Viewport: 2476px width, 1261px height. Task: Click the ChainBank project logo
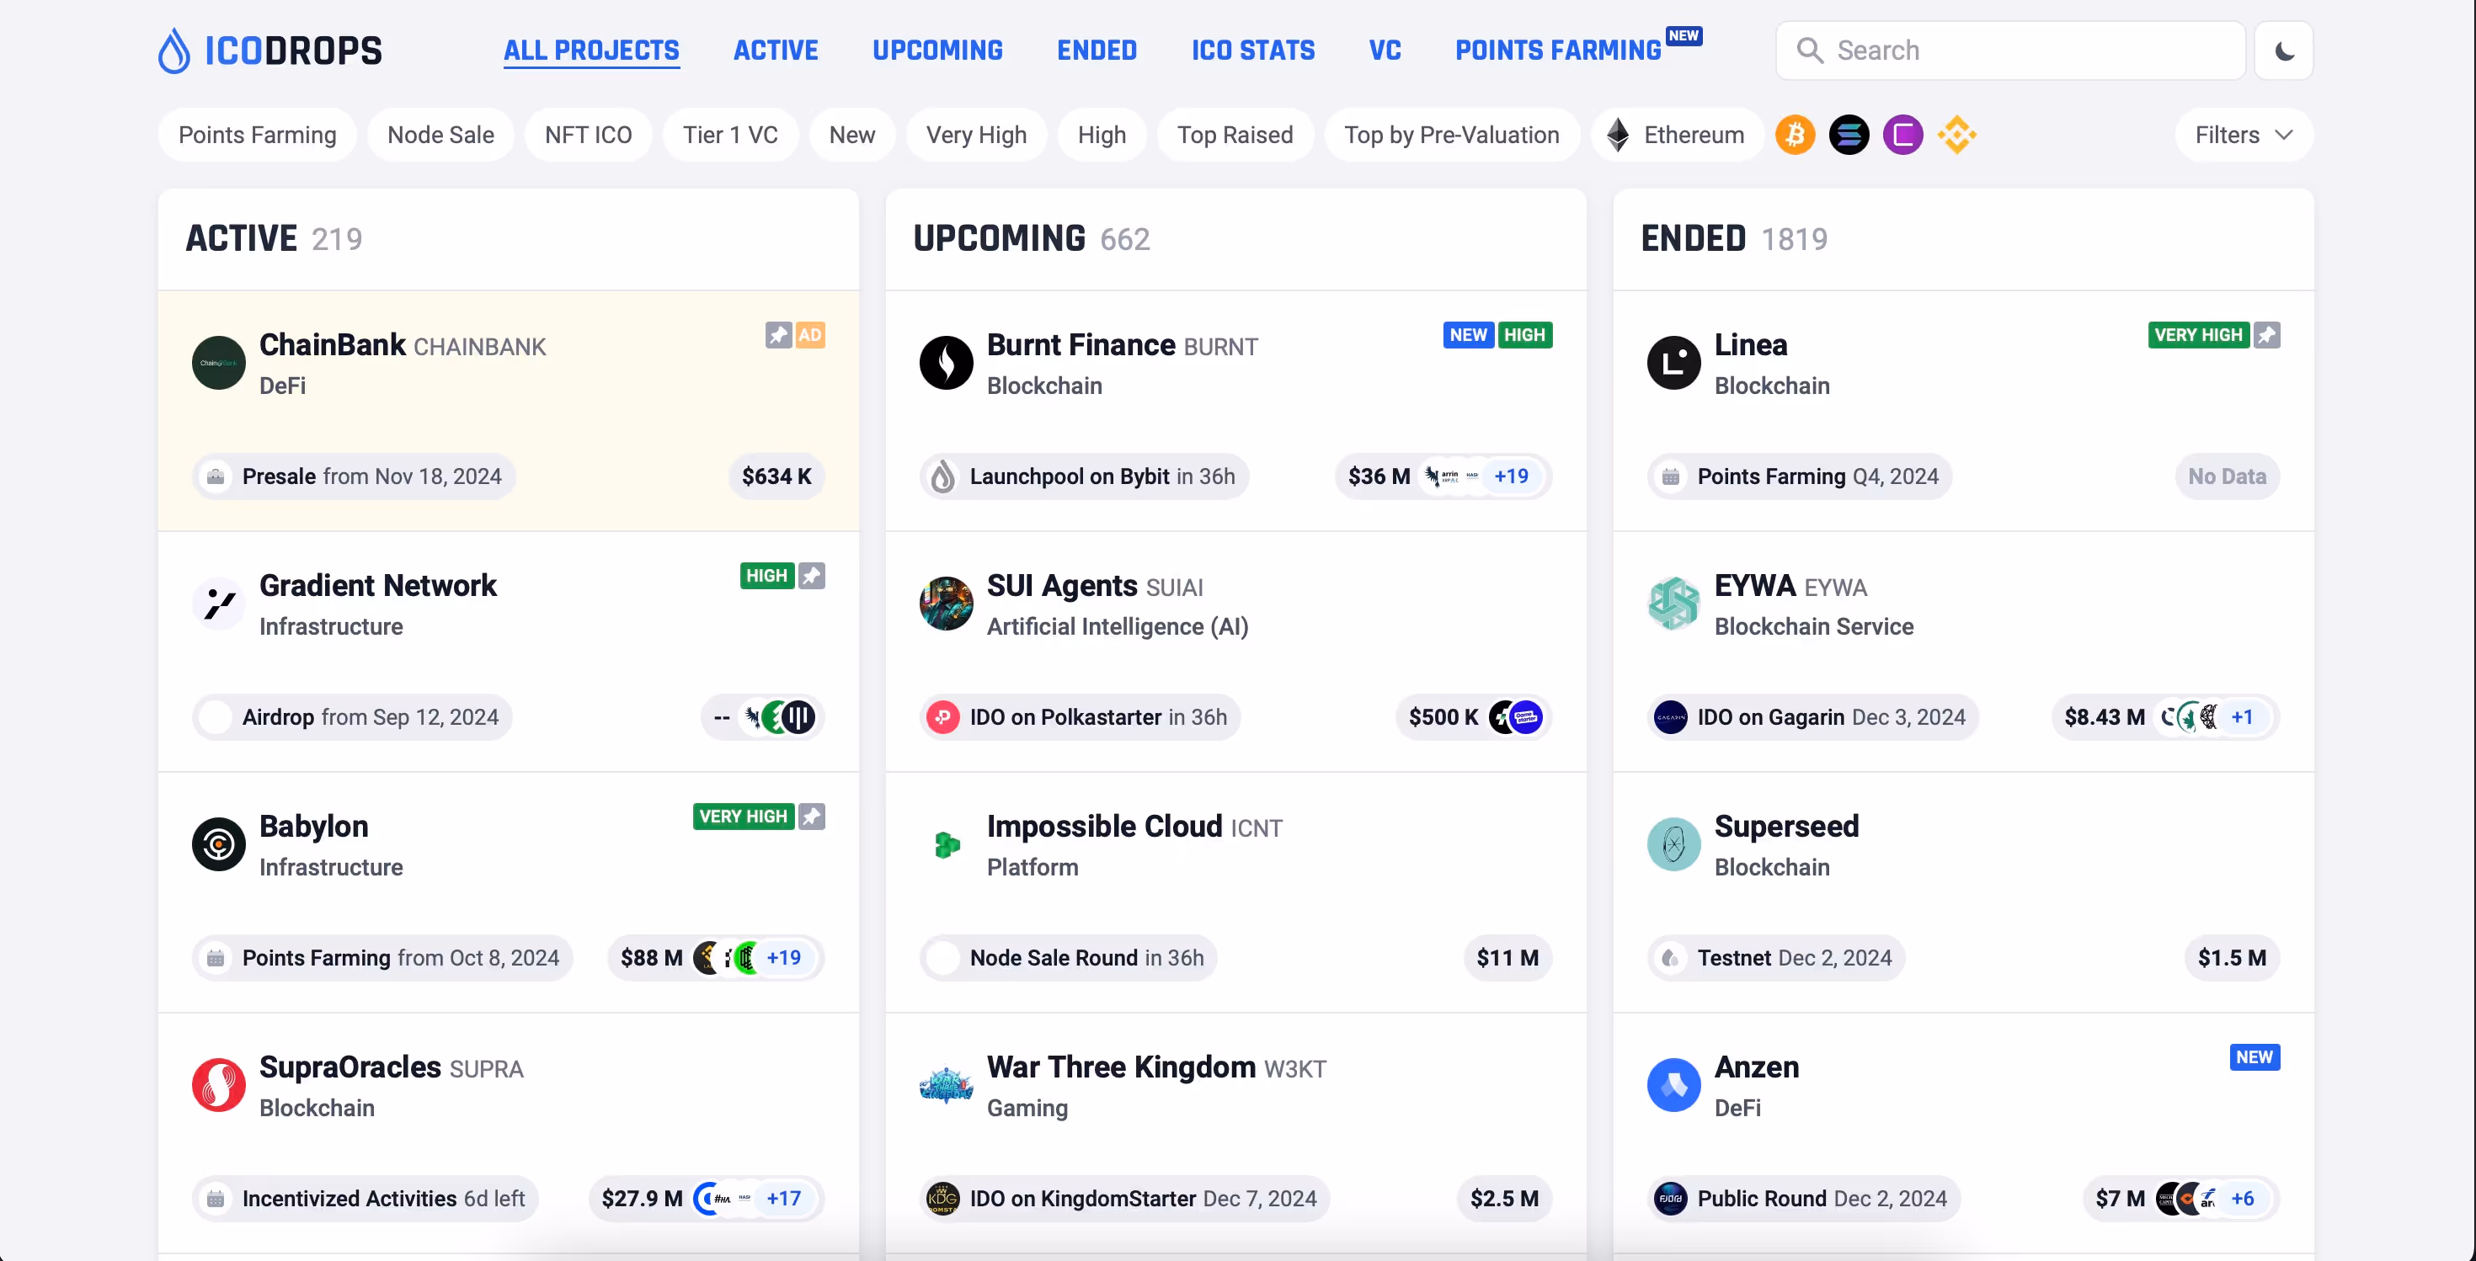point(219,362)
